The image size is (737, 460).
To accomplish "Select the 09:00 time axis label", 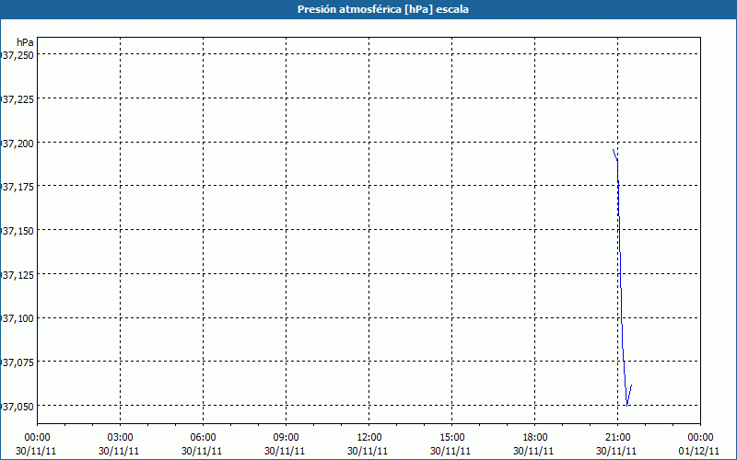I will pyautogui.click(x=286, y=437).
